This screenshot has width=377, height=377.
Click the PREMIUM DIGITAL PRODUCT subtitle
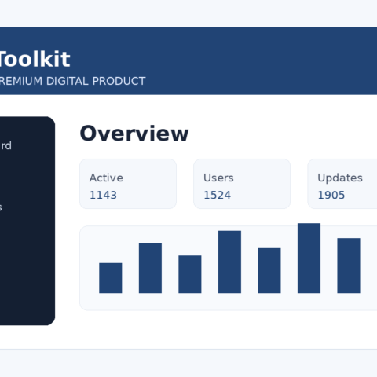pos(72,81)
